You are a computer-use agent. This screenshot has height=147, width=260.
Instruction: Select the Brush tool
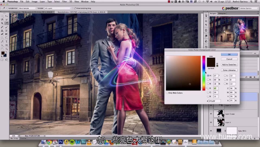tap(6, 27)
